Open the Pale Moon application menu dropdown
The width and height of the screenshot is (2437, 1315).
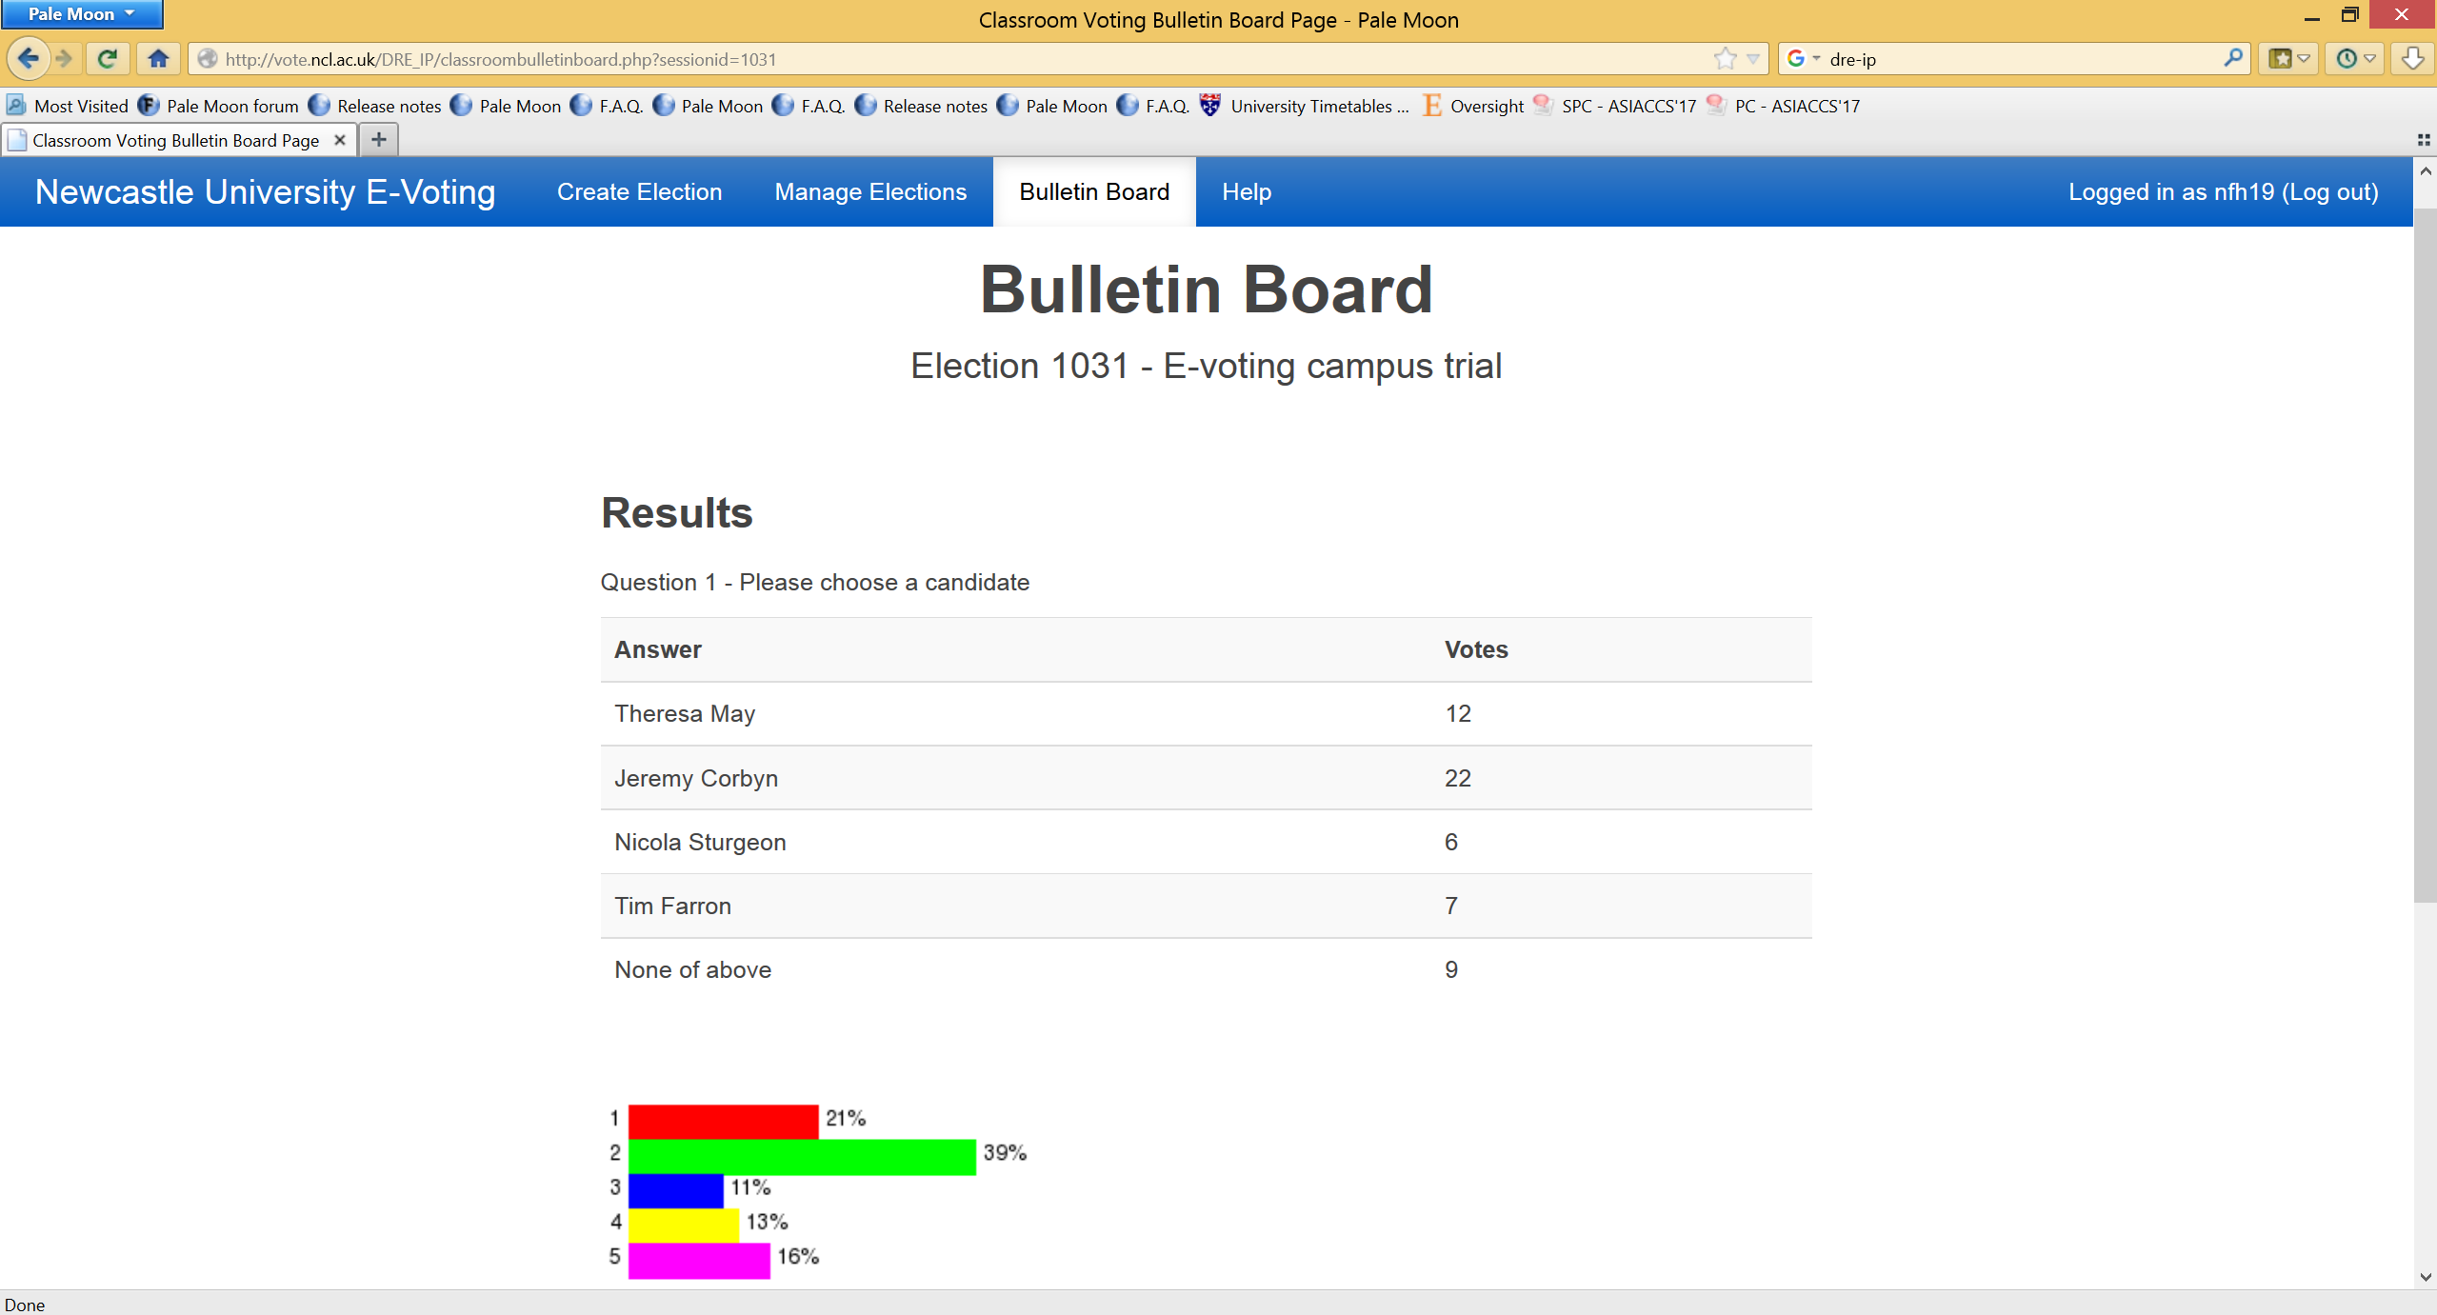81,13
